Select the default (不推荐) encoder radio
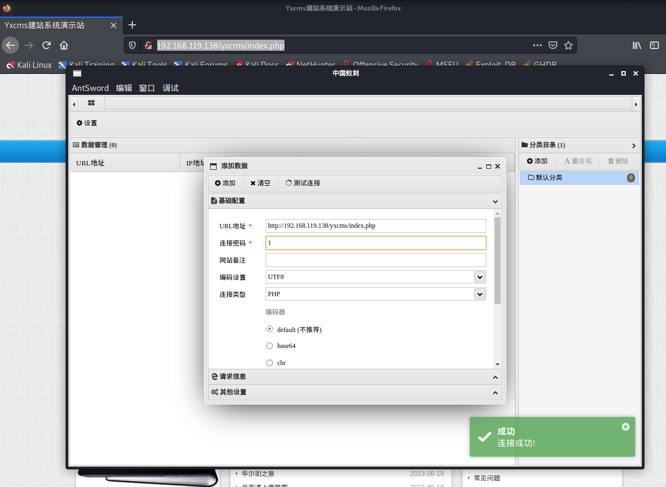The width and height of the screenshot is (666, 487). click(x=270, y=329)
